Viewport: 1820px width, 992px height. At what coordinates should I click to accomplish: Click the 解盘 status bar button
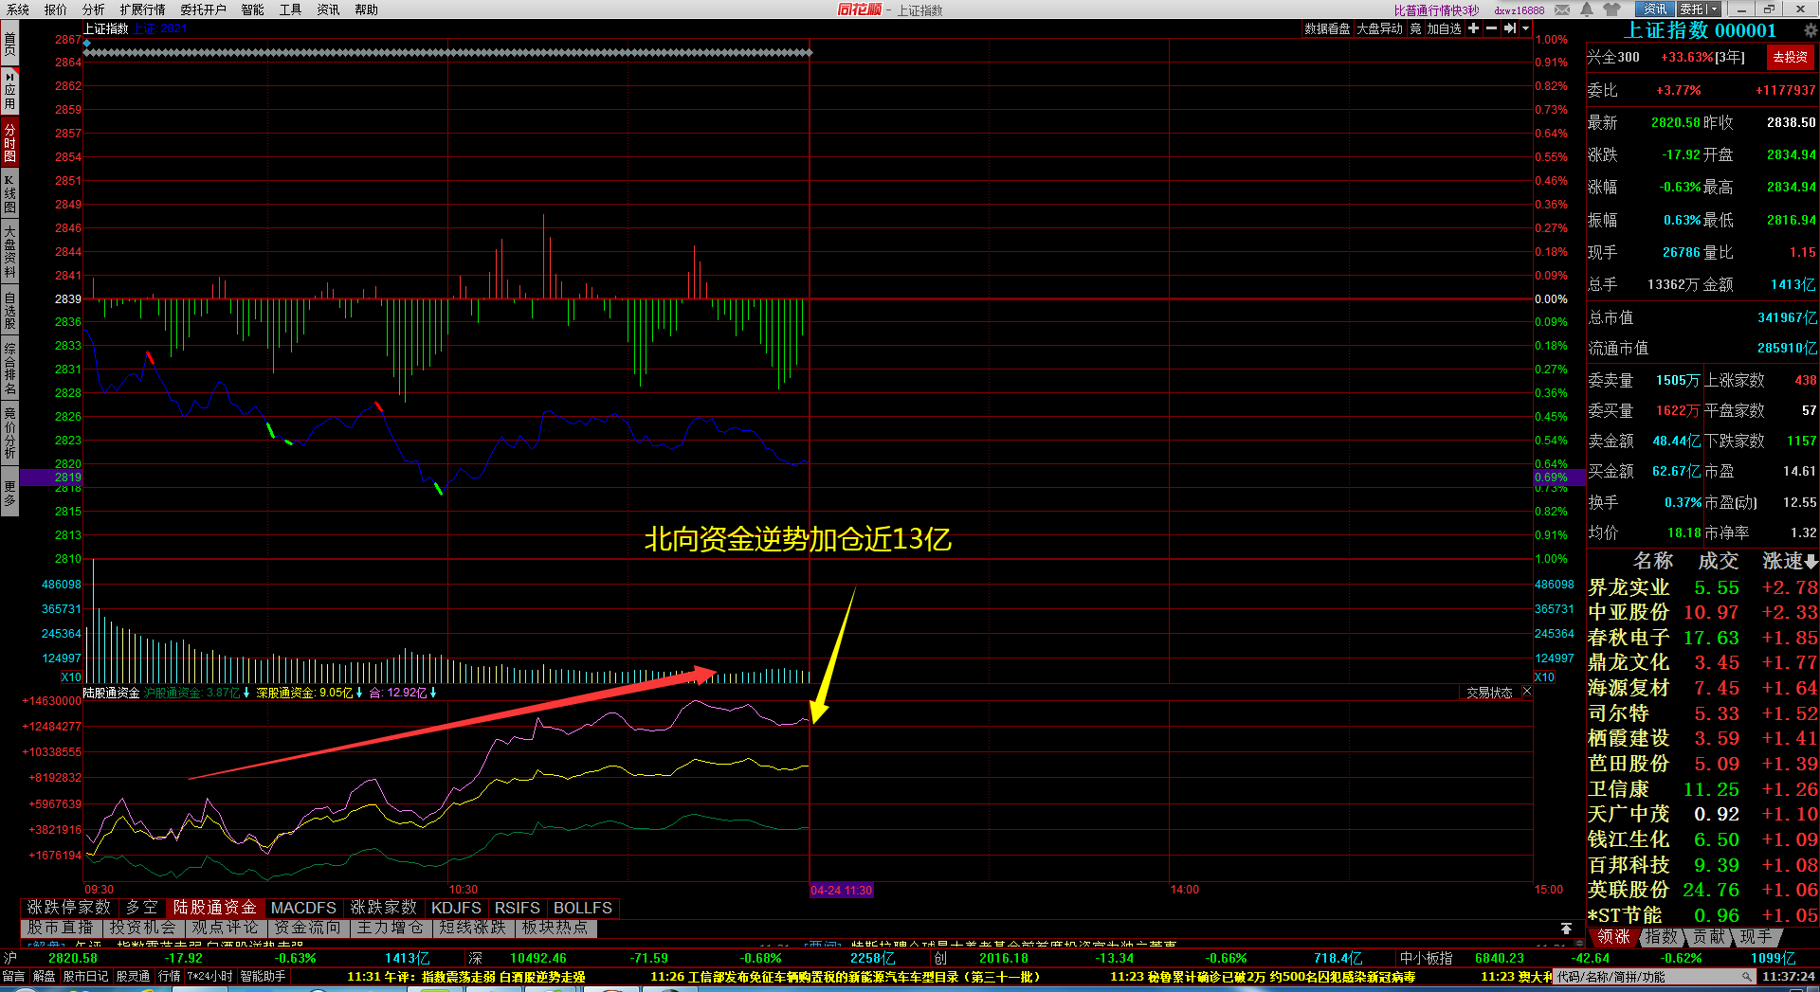pyautogui.click(x=45, y=976)
